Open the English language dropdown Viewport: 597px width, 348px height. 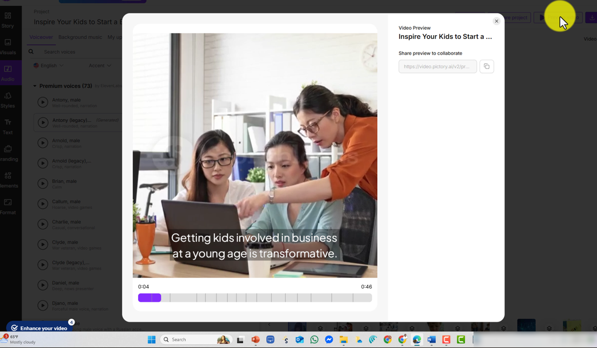click(48, 65)
